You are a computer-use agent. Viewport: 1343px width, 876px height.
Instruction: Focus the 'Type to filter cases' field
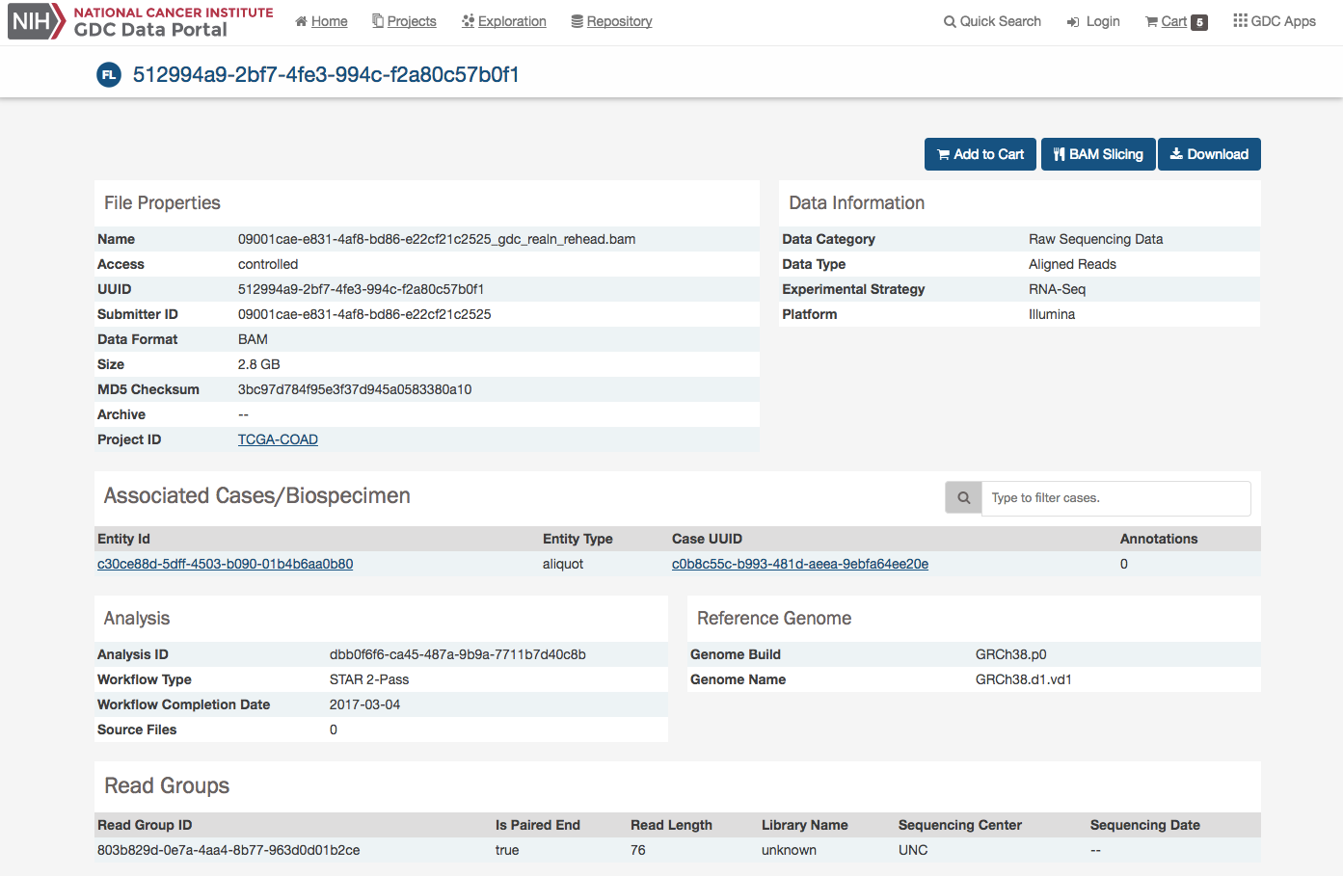pyautogui.click(x=1115, y=498)
